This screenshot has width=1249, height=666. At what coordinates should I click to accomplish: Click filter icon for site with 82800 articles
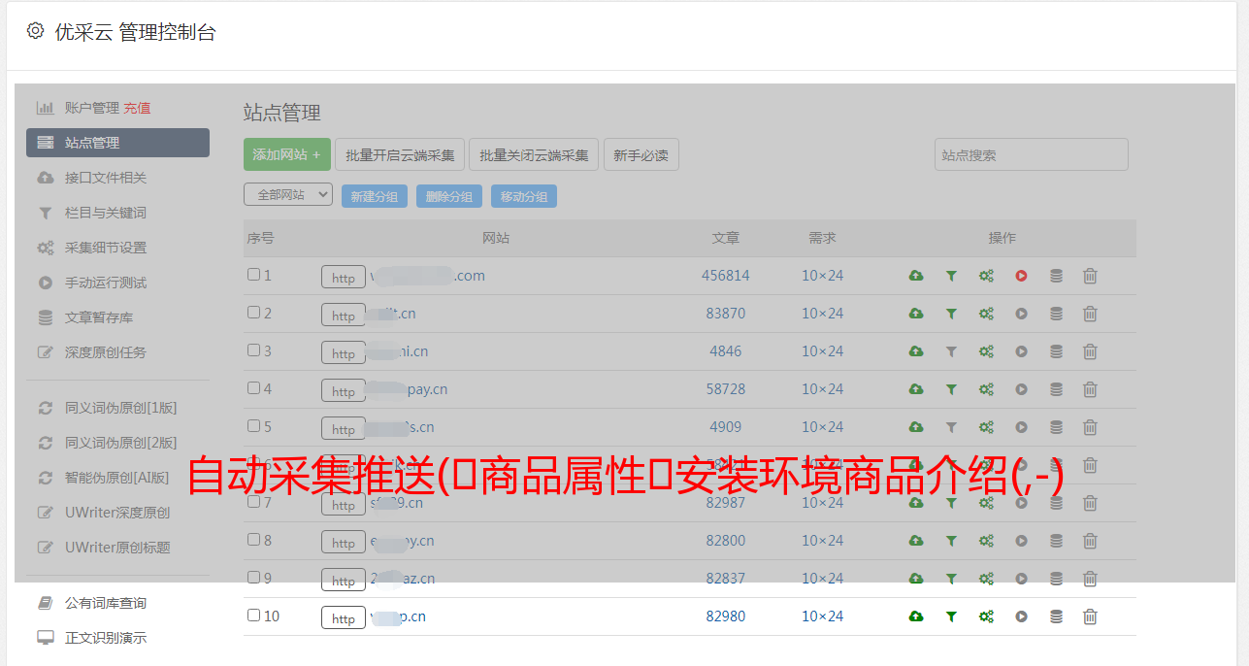(x=951, y=541)
